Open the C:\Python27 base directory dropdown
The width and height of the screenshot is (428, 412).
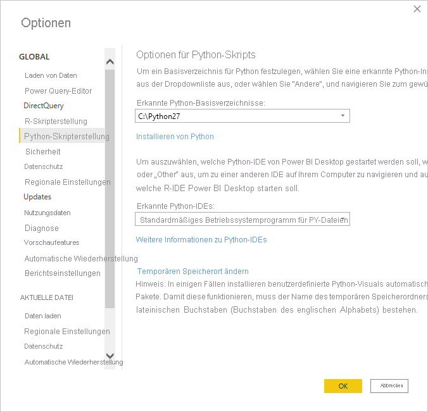[x=242, y=116]
